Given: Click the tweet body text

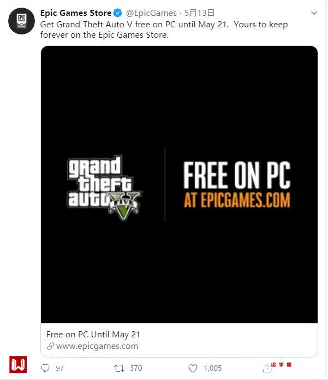Looking at the screenshot, I should click(164, 30).
